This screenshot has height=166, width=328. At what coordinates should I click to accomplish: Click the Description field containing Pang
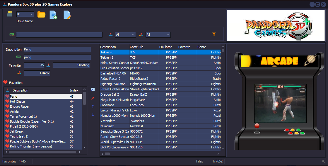[x=57, y=50]
